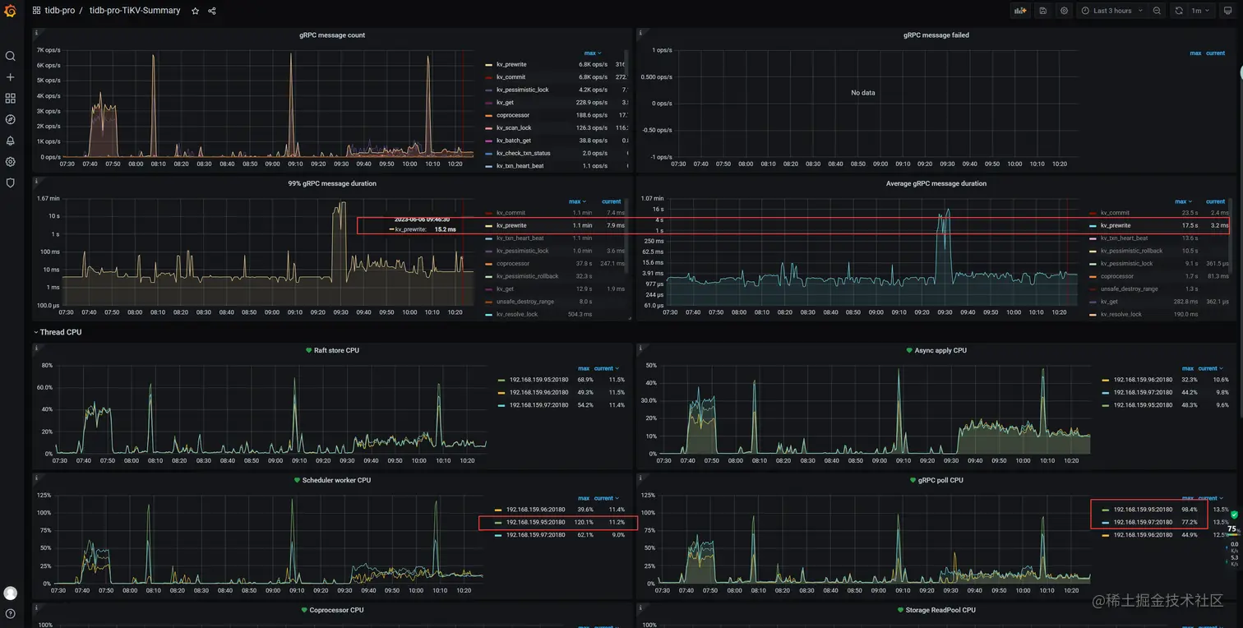
Task: Open the Scheduler worker CPU panel title menu
Action: pyautogui.click(x=336, y=480)
